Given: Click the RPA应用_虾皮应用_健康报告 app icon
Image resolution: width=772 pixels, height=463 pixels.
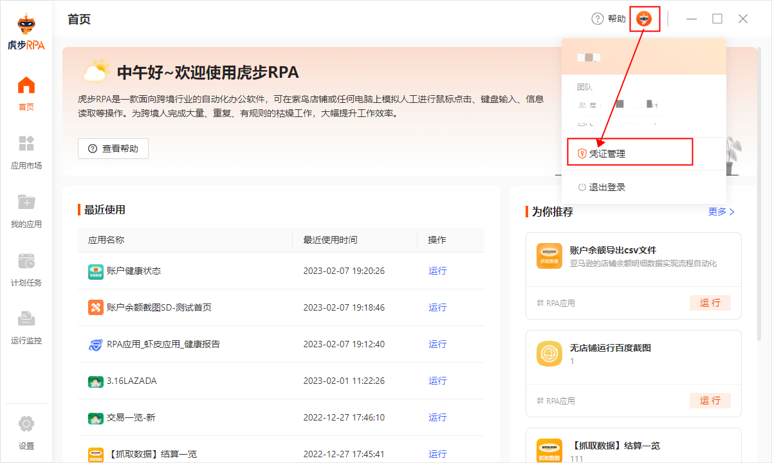Looking at the screenshot, I should 95,345.
